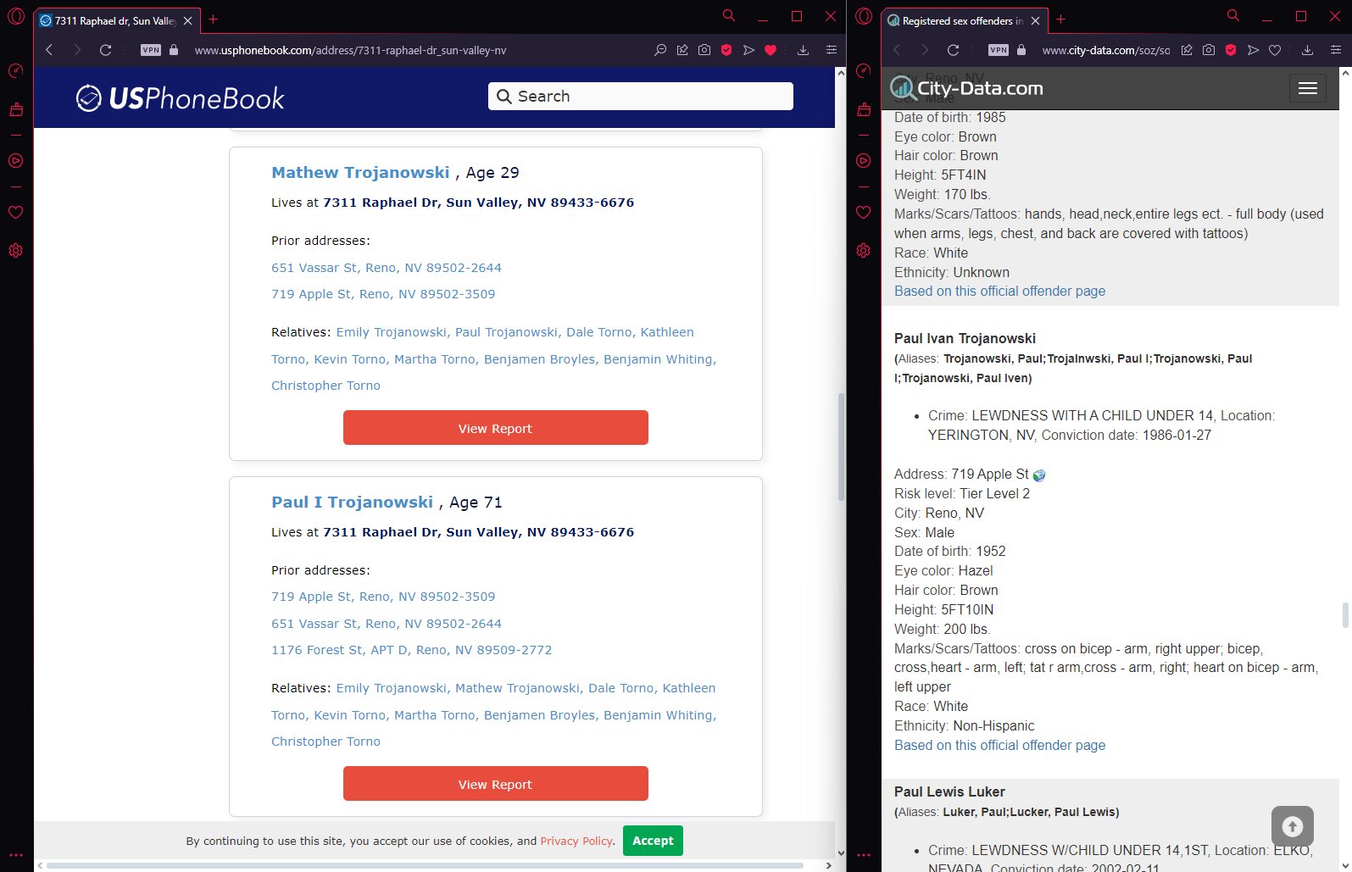Image resolution: width=1352 pixels, height=872 pixels.
Task: Open Mathew Trojanowski relative link in Paul's card
Action: click(x=518, y=688)
